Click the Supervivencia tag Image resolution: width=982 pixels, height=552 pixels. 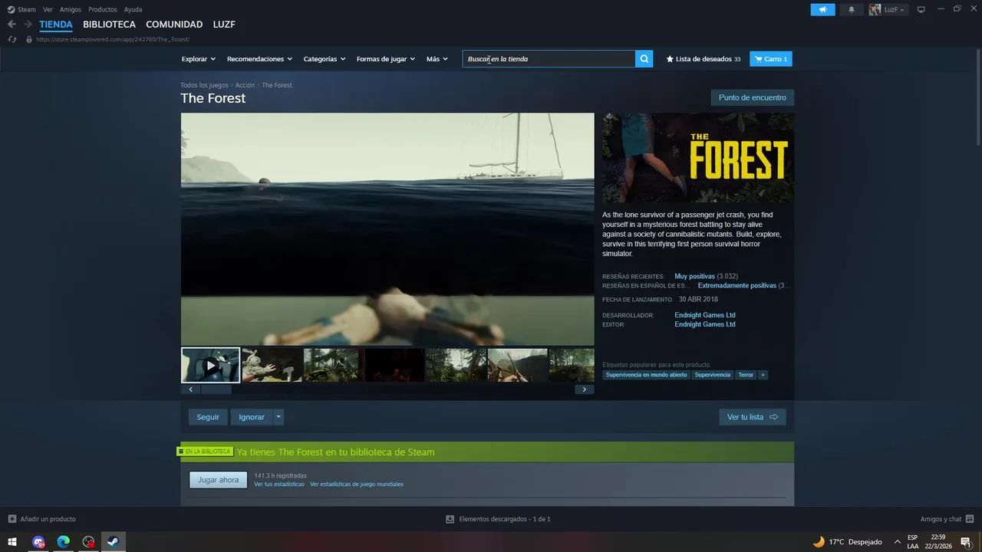tap(713, 375)
